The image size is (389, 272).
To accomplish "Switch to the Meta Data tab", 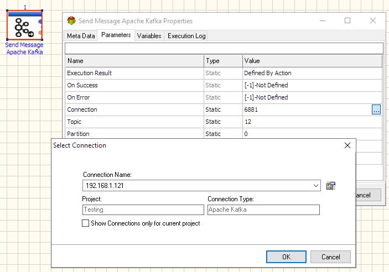I will (x=81, y=36).
